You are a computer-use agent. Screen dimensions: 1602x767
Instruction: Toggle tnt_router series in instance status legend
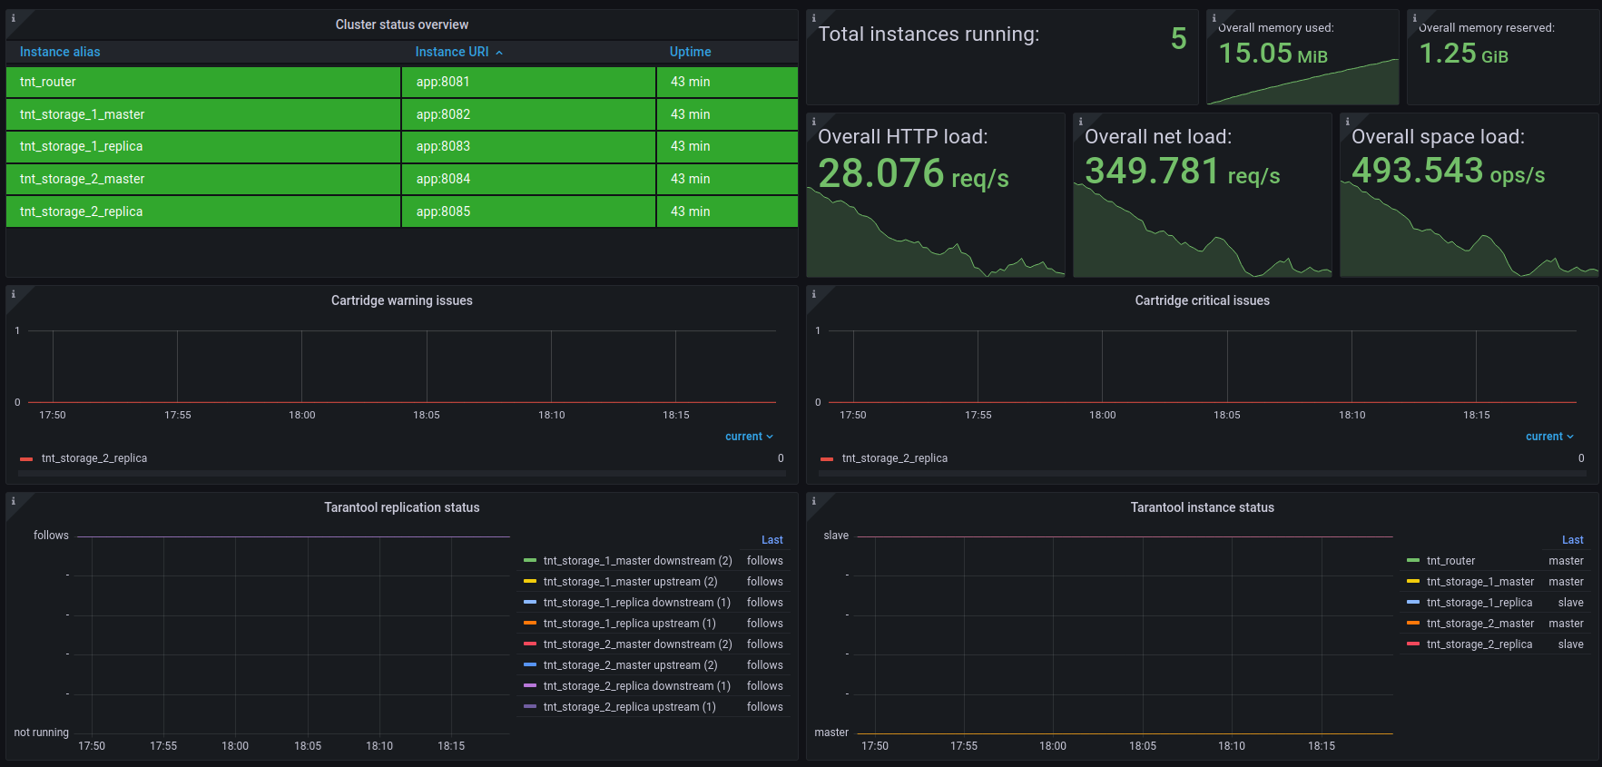tap(1450, 561)
